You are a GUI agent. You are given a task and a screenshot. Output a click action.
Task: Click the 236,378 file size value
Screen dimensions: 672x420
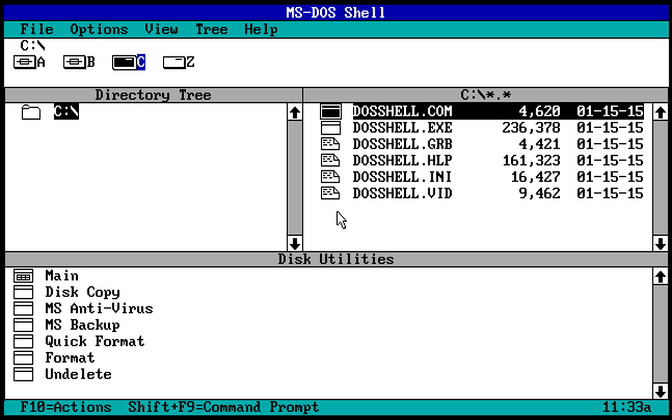tap(531, 128)
